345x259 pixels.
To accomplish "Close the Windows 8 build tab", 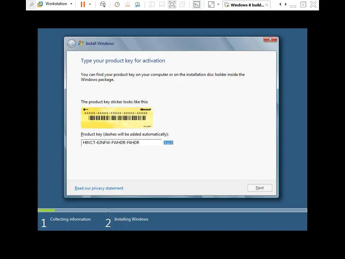I will click(x=267, y=5).
